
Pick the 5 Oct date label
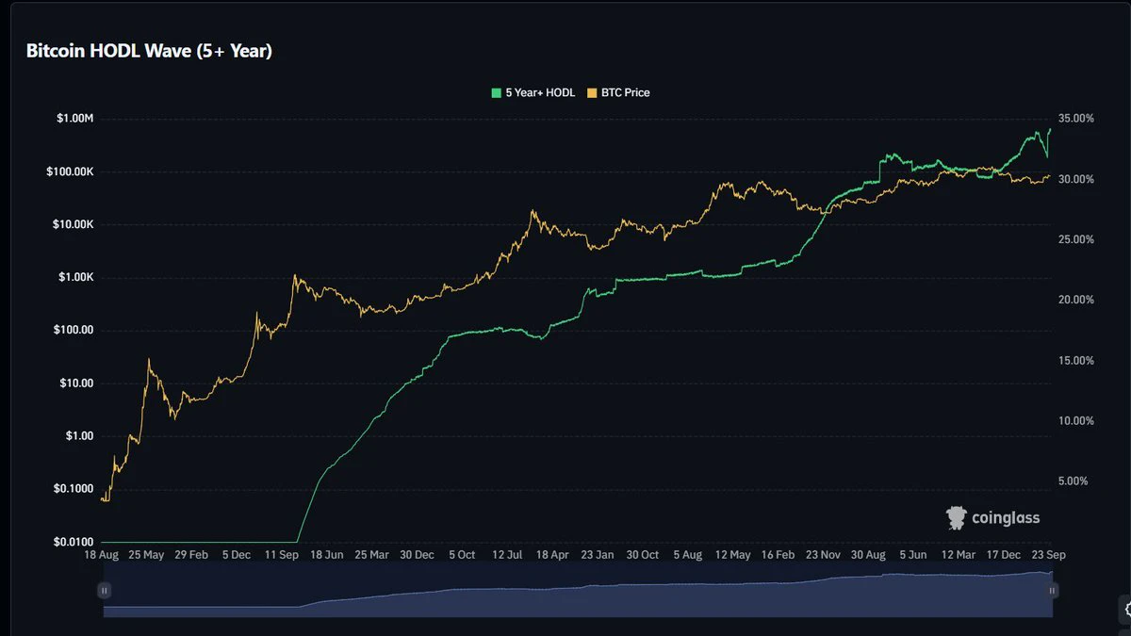tap(462, 555)
